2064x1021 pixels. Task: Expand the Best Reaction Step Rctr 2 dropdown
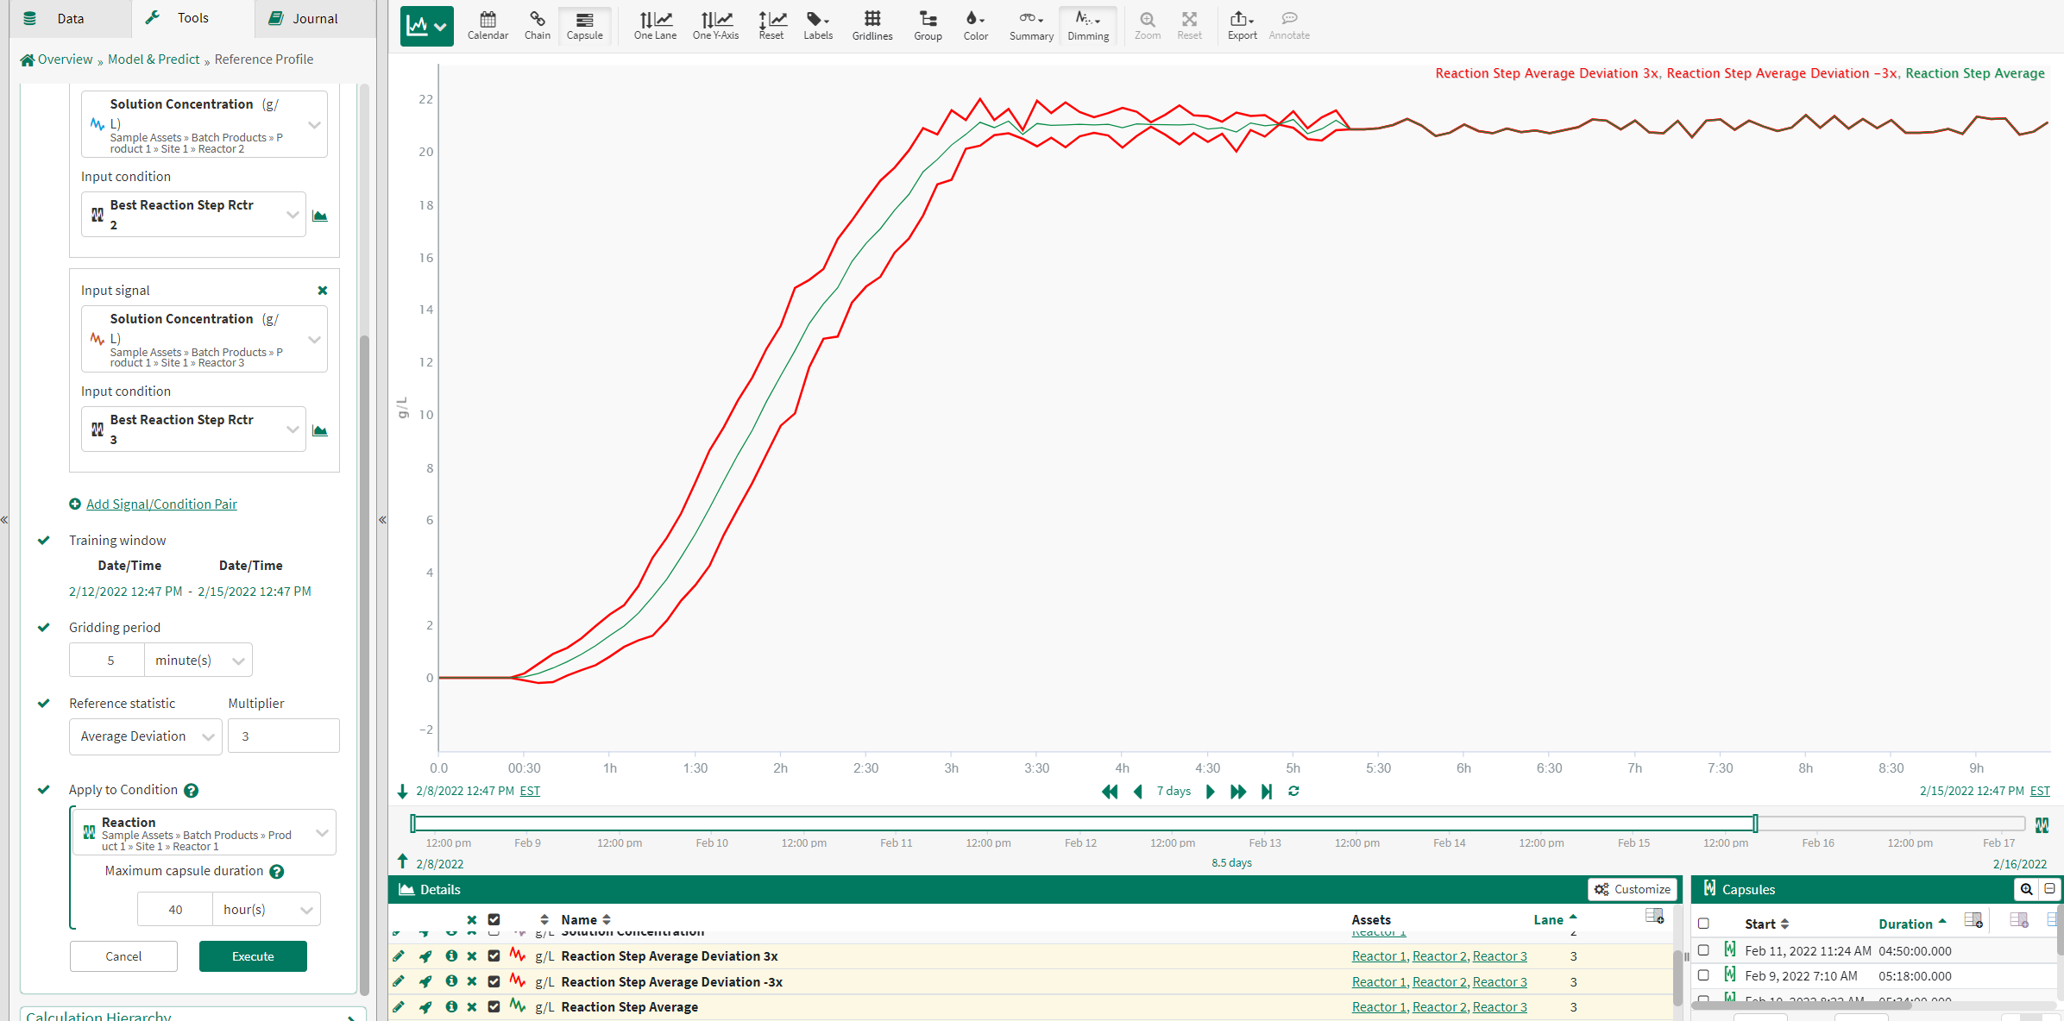click(293, 214)
